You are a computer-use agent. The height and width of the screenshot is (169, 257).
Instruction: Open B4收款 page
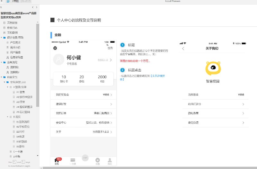pos(20,137)
